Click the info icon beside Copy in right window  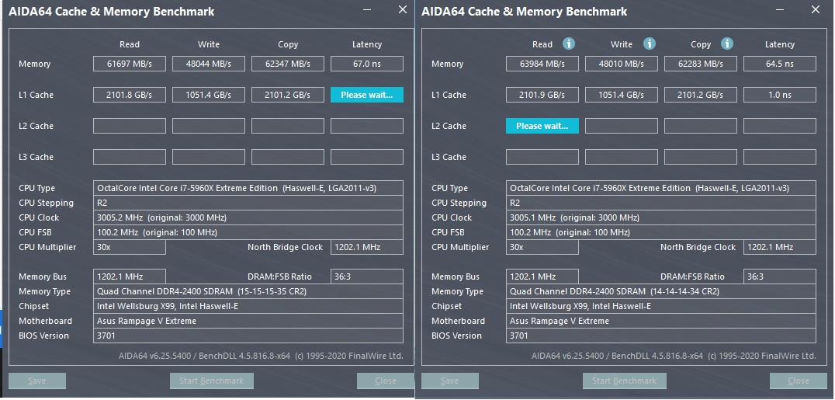coord(727,43)
